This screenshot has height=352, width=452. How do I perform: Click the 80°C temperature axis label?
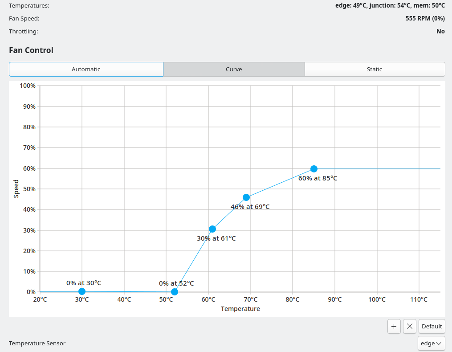pyautogui.click(x=293, y=299)
